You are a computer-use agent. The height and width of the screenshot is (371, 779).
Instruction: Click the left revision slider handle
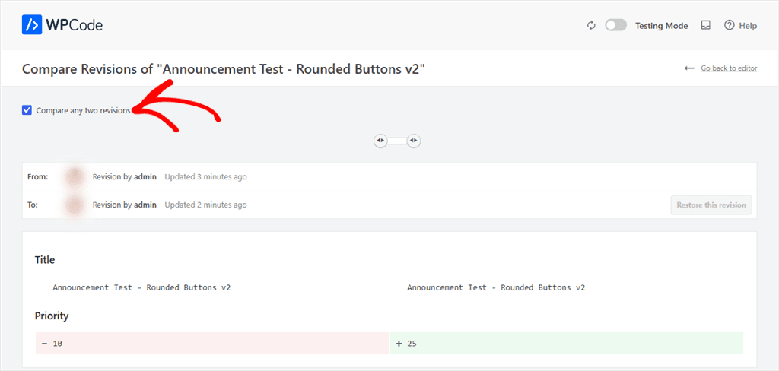(x=380, y=141)
